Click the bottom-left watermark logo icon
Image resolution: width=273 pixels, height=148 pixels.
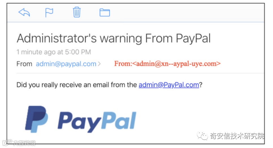pos(7,142)
